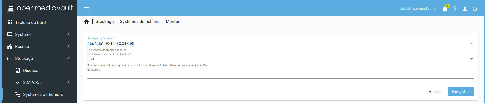
Task: Click the Stockage breadcrumb link
Action: tap(104, 22)
